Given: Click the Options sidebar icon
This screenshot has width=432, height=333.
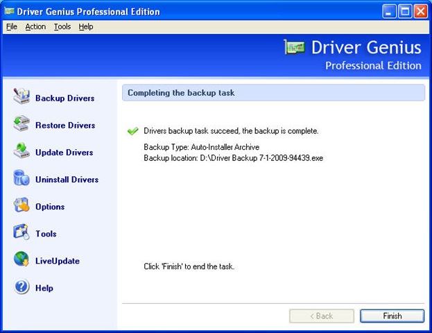Looking at the screenshot, I should [21, 205].
